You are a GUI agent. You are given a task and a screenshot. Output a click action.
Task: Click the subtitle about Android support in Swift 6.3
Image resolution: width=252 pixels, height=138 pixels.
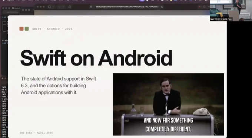click(x=59, y=85)
